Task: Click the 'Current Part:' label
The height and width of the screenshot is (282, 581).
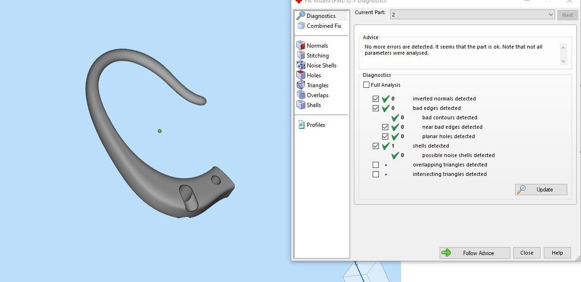Action: (x=370, y=12)
